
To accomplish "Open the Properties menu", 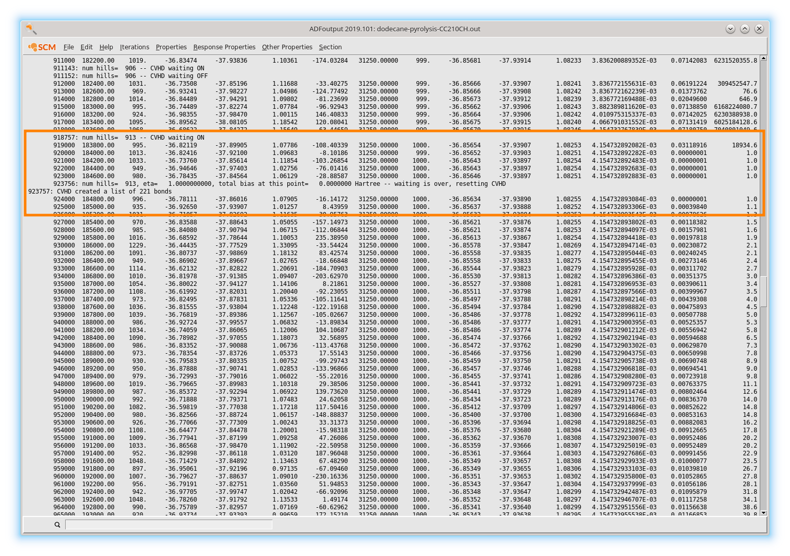I will pyautogui.click(x=171, y=47).
